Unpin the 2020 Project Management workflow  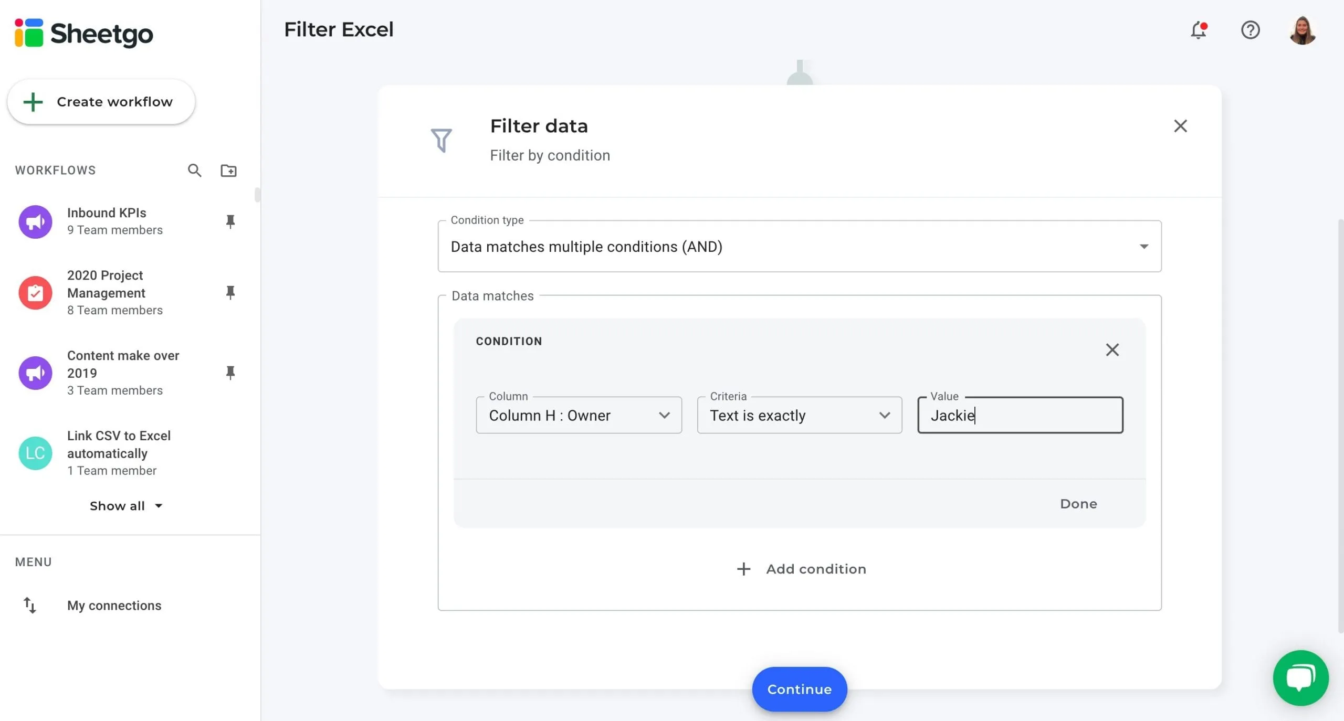tap(230, 292)
